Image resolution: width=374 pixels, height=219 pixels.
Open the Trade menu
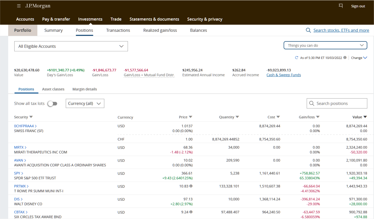pos(116,19)
